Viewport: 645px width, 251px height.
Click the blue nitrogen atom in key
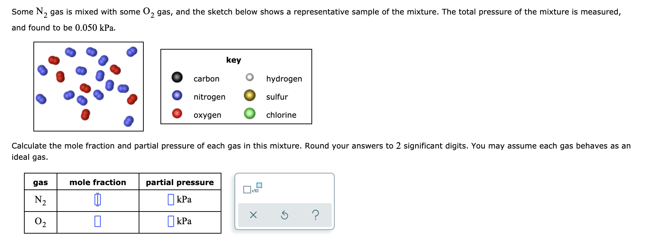177,95
